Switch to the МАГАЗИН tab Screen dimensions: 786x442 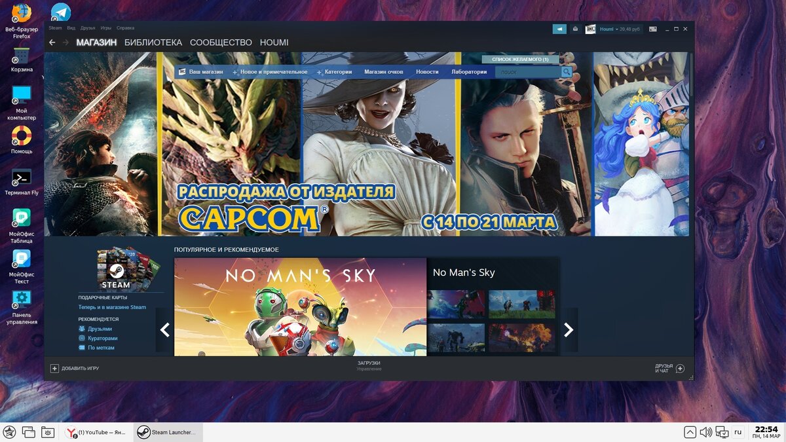96,43
